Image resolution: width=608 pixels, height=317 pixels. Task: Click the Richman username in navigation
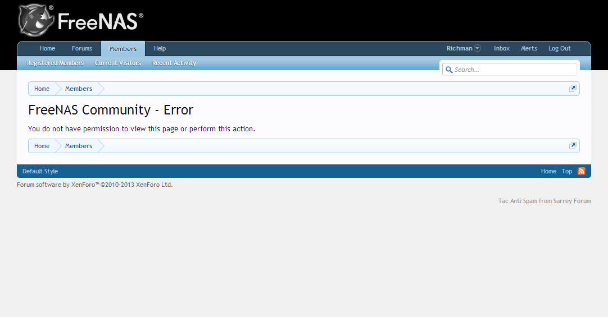pos(459,48)
